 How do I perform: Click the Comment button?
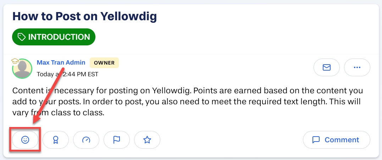[x=337, y=140]
